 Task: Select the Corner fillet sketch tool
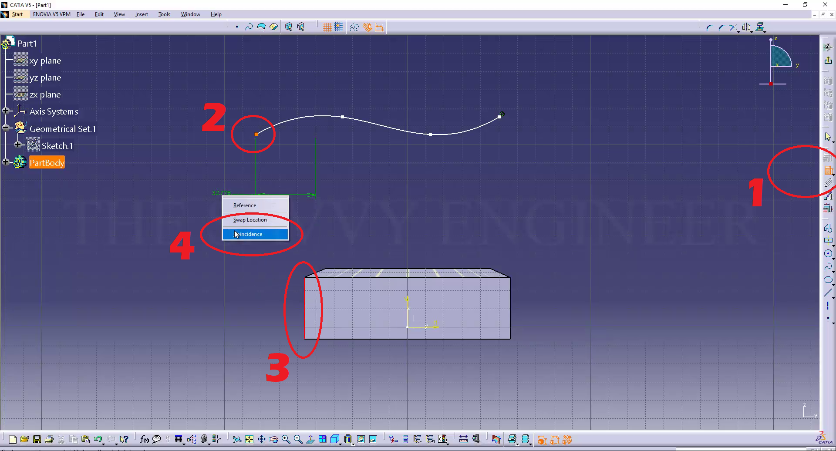click(x=709, y=27)
